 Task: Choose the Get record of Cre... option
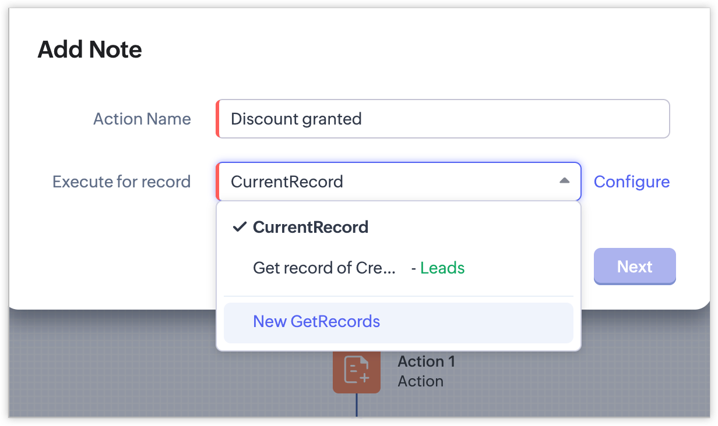[x=324, y=268]
